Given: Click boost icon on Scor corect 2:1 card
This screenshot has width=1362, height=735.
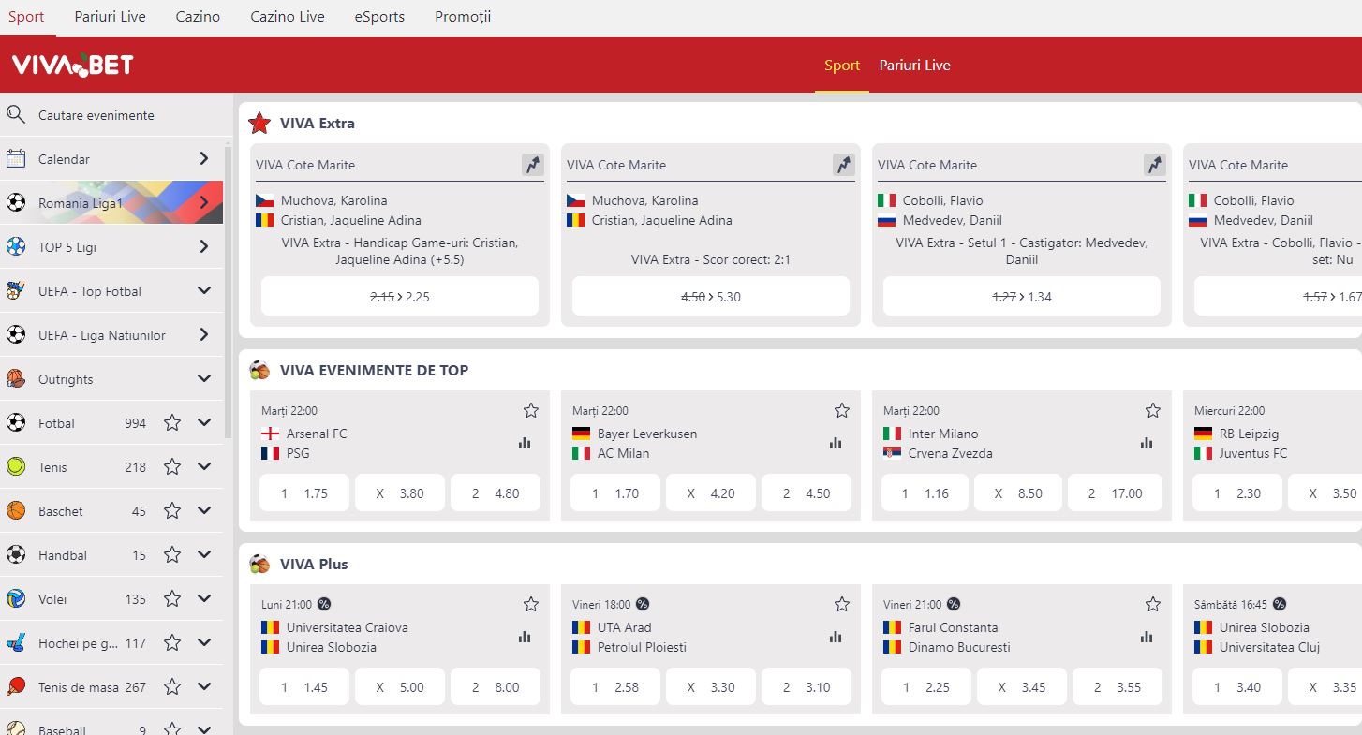Looking at the screenshot, I should pyautogui.click(x=843, y=165).
